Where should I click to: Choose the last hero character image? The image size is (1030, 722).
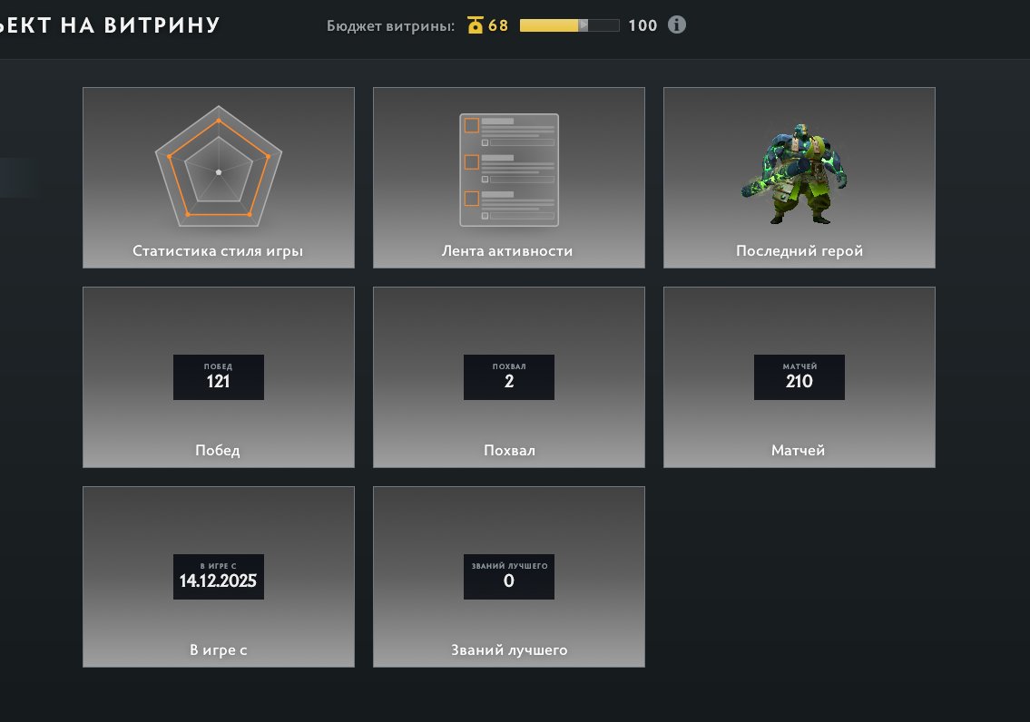pos(799,173)
